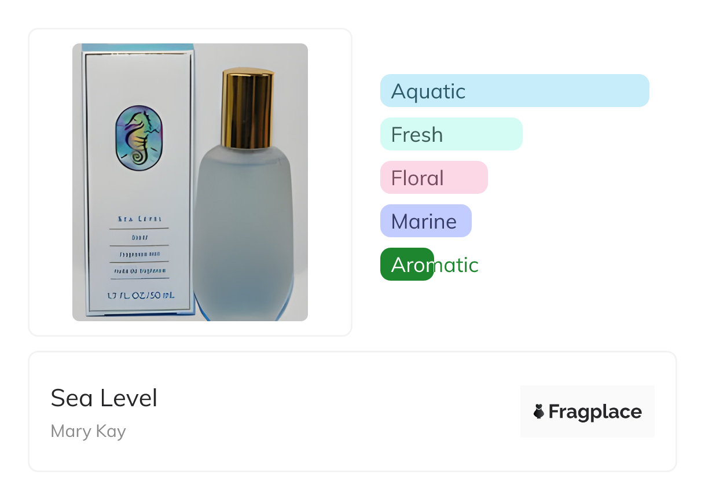Click the word Floral in the accords
The width and height of the screenshot is (705, 500).
click(417, 178)
